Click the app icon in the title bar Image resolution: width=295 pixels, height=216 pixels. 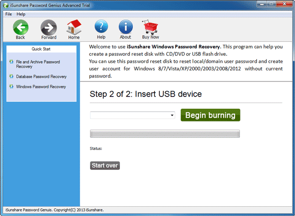click(6, 5)
